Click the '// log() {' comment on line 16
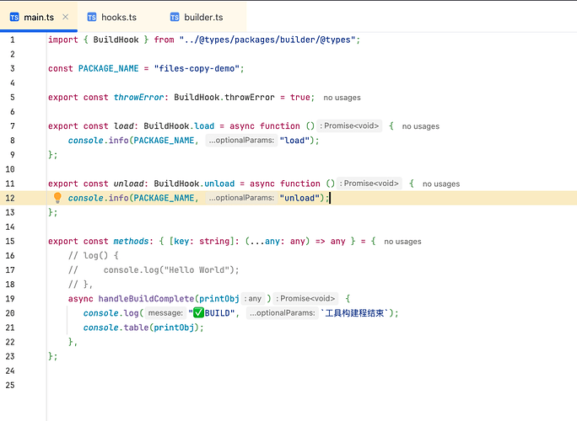The image size is (577, 421). coord(93,256)
